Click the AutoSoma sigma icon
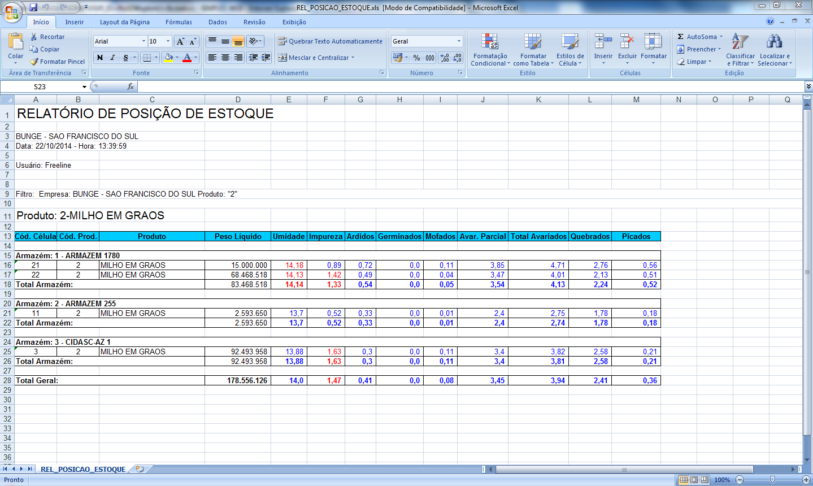Viewport: 813px width, 486px height. [x=681, y=37]
